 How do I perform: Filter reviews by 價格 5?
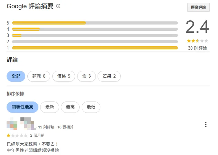[x=64, y=76]
